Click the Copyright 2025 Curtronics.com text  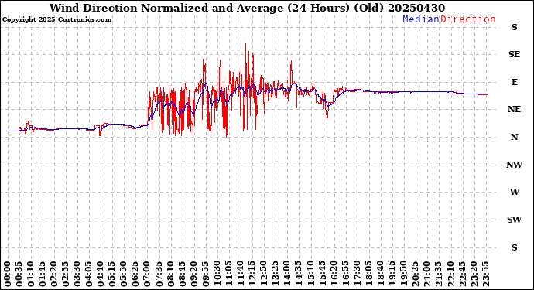(56, 20)
